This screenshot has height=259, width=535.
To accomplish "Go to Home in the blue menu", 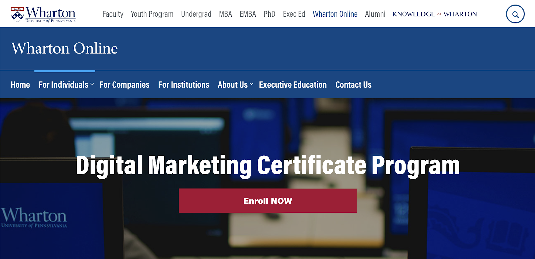I will pos(20,85).
